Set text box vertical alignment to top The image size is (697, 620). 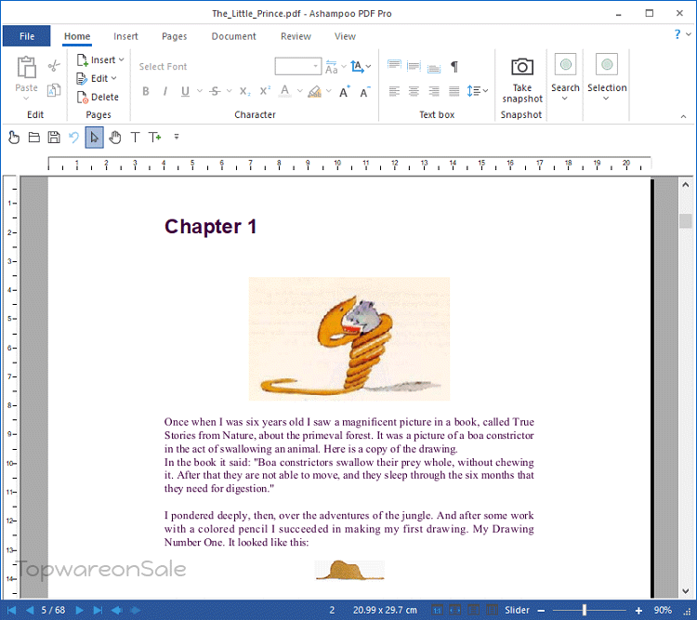pos(394,66)
